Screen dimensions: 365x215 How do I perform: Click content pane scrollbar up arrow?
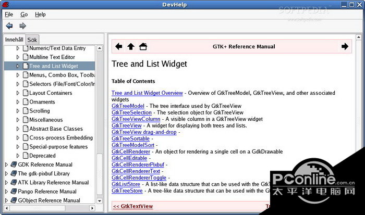click(x=359, y=37)
